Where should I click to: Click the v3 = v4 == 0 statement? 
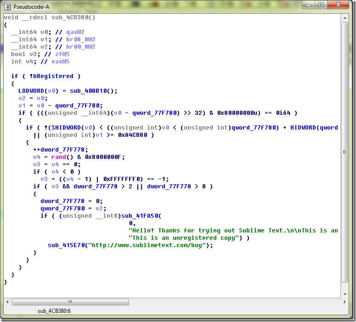click(57, 164)
